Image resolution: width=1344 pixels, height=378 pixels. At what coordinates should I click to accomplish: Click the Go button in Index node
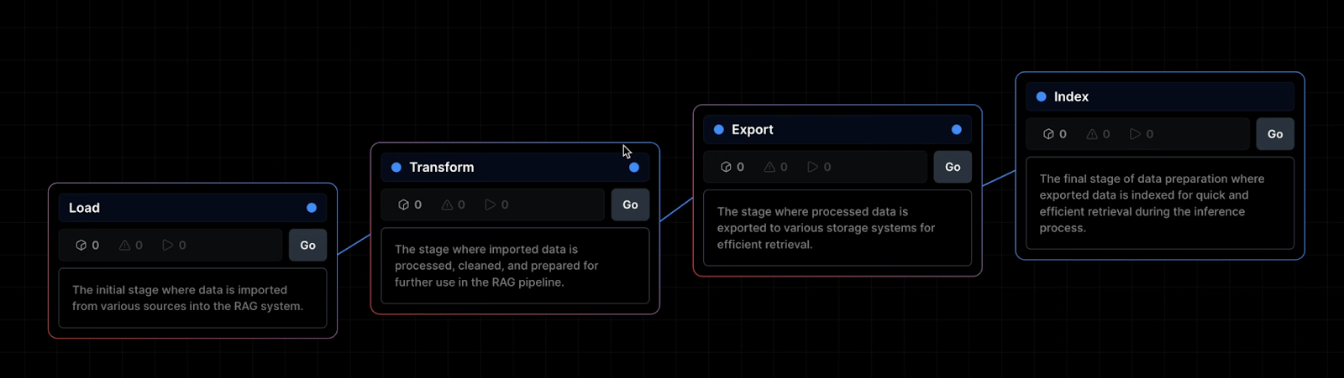point(1275,134)
